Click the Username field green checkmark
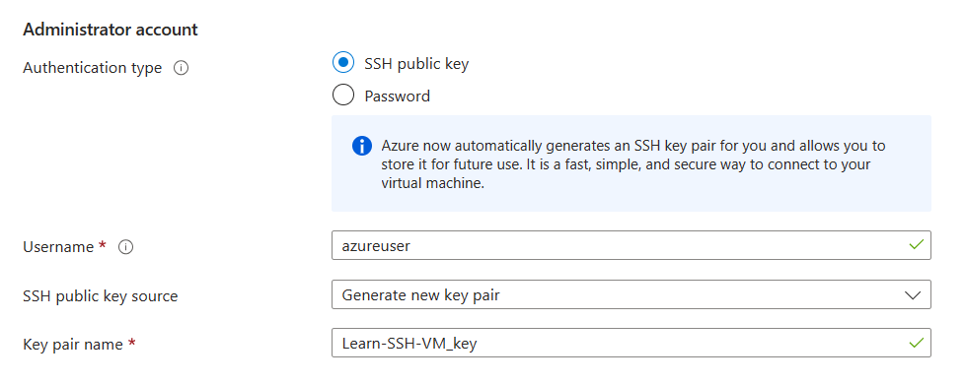 [917, 245]
